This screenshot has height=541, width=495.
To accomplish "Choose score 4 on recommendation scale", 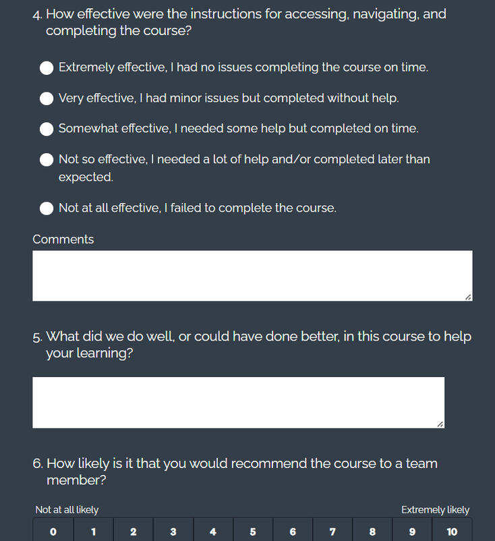I will click(x=213, y=532).
